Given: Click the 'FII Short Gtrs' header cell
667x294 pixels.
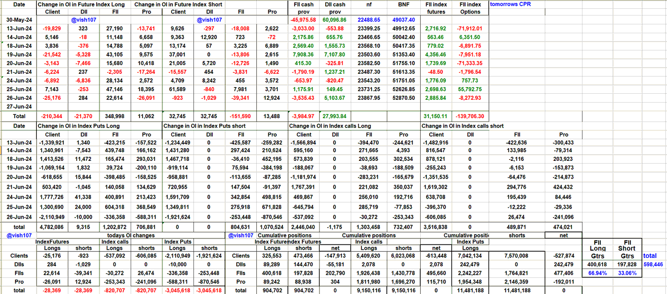Looking at the screenshot, I should pyautogui.click(x=628, y=249).
